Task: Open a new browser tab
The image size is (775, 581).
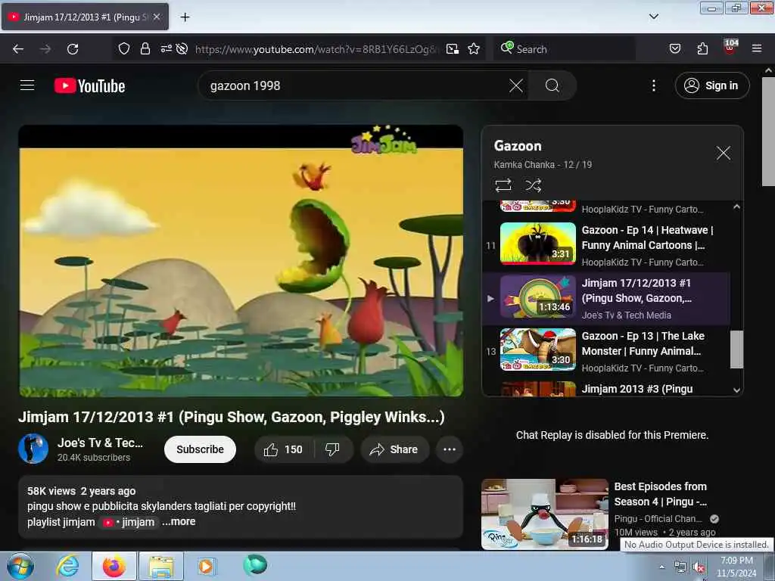Action: tap(185, 17)
